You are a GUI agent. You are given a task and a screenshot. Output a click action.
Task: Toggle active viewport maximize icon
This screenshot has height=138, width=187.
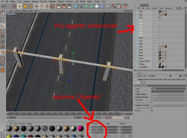[132, 11]
